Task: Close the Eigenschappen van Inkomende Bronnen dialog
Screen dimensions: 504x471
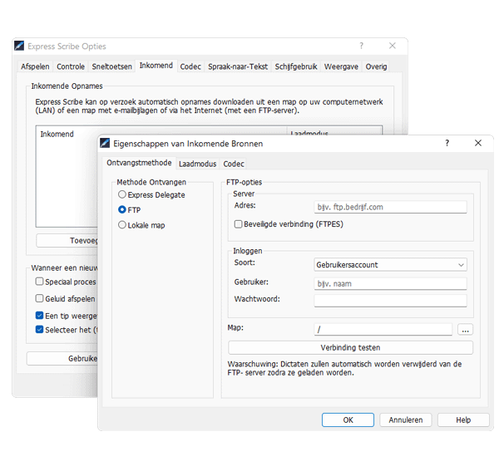Action: click(478, 143)
